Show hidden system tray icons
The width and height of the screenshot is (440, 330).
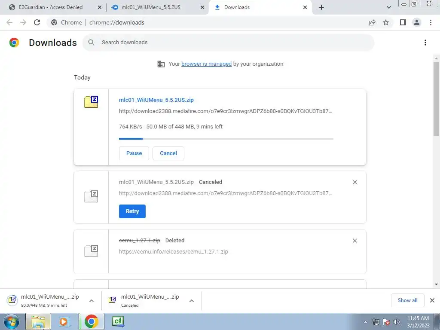365,322
